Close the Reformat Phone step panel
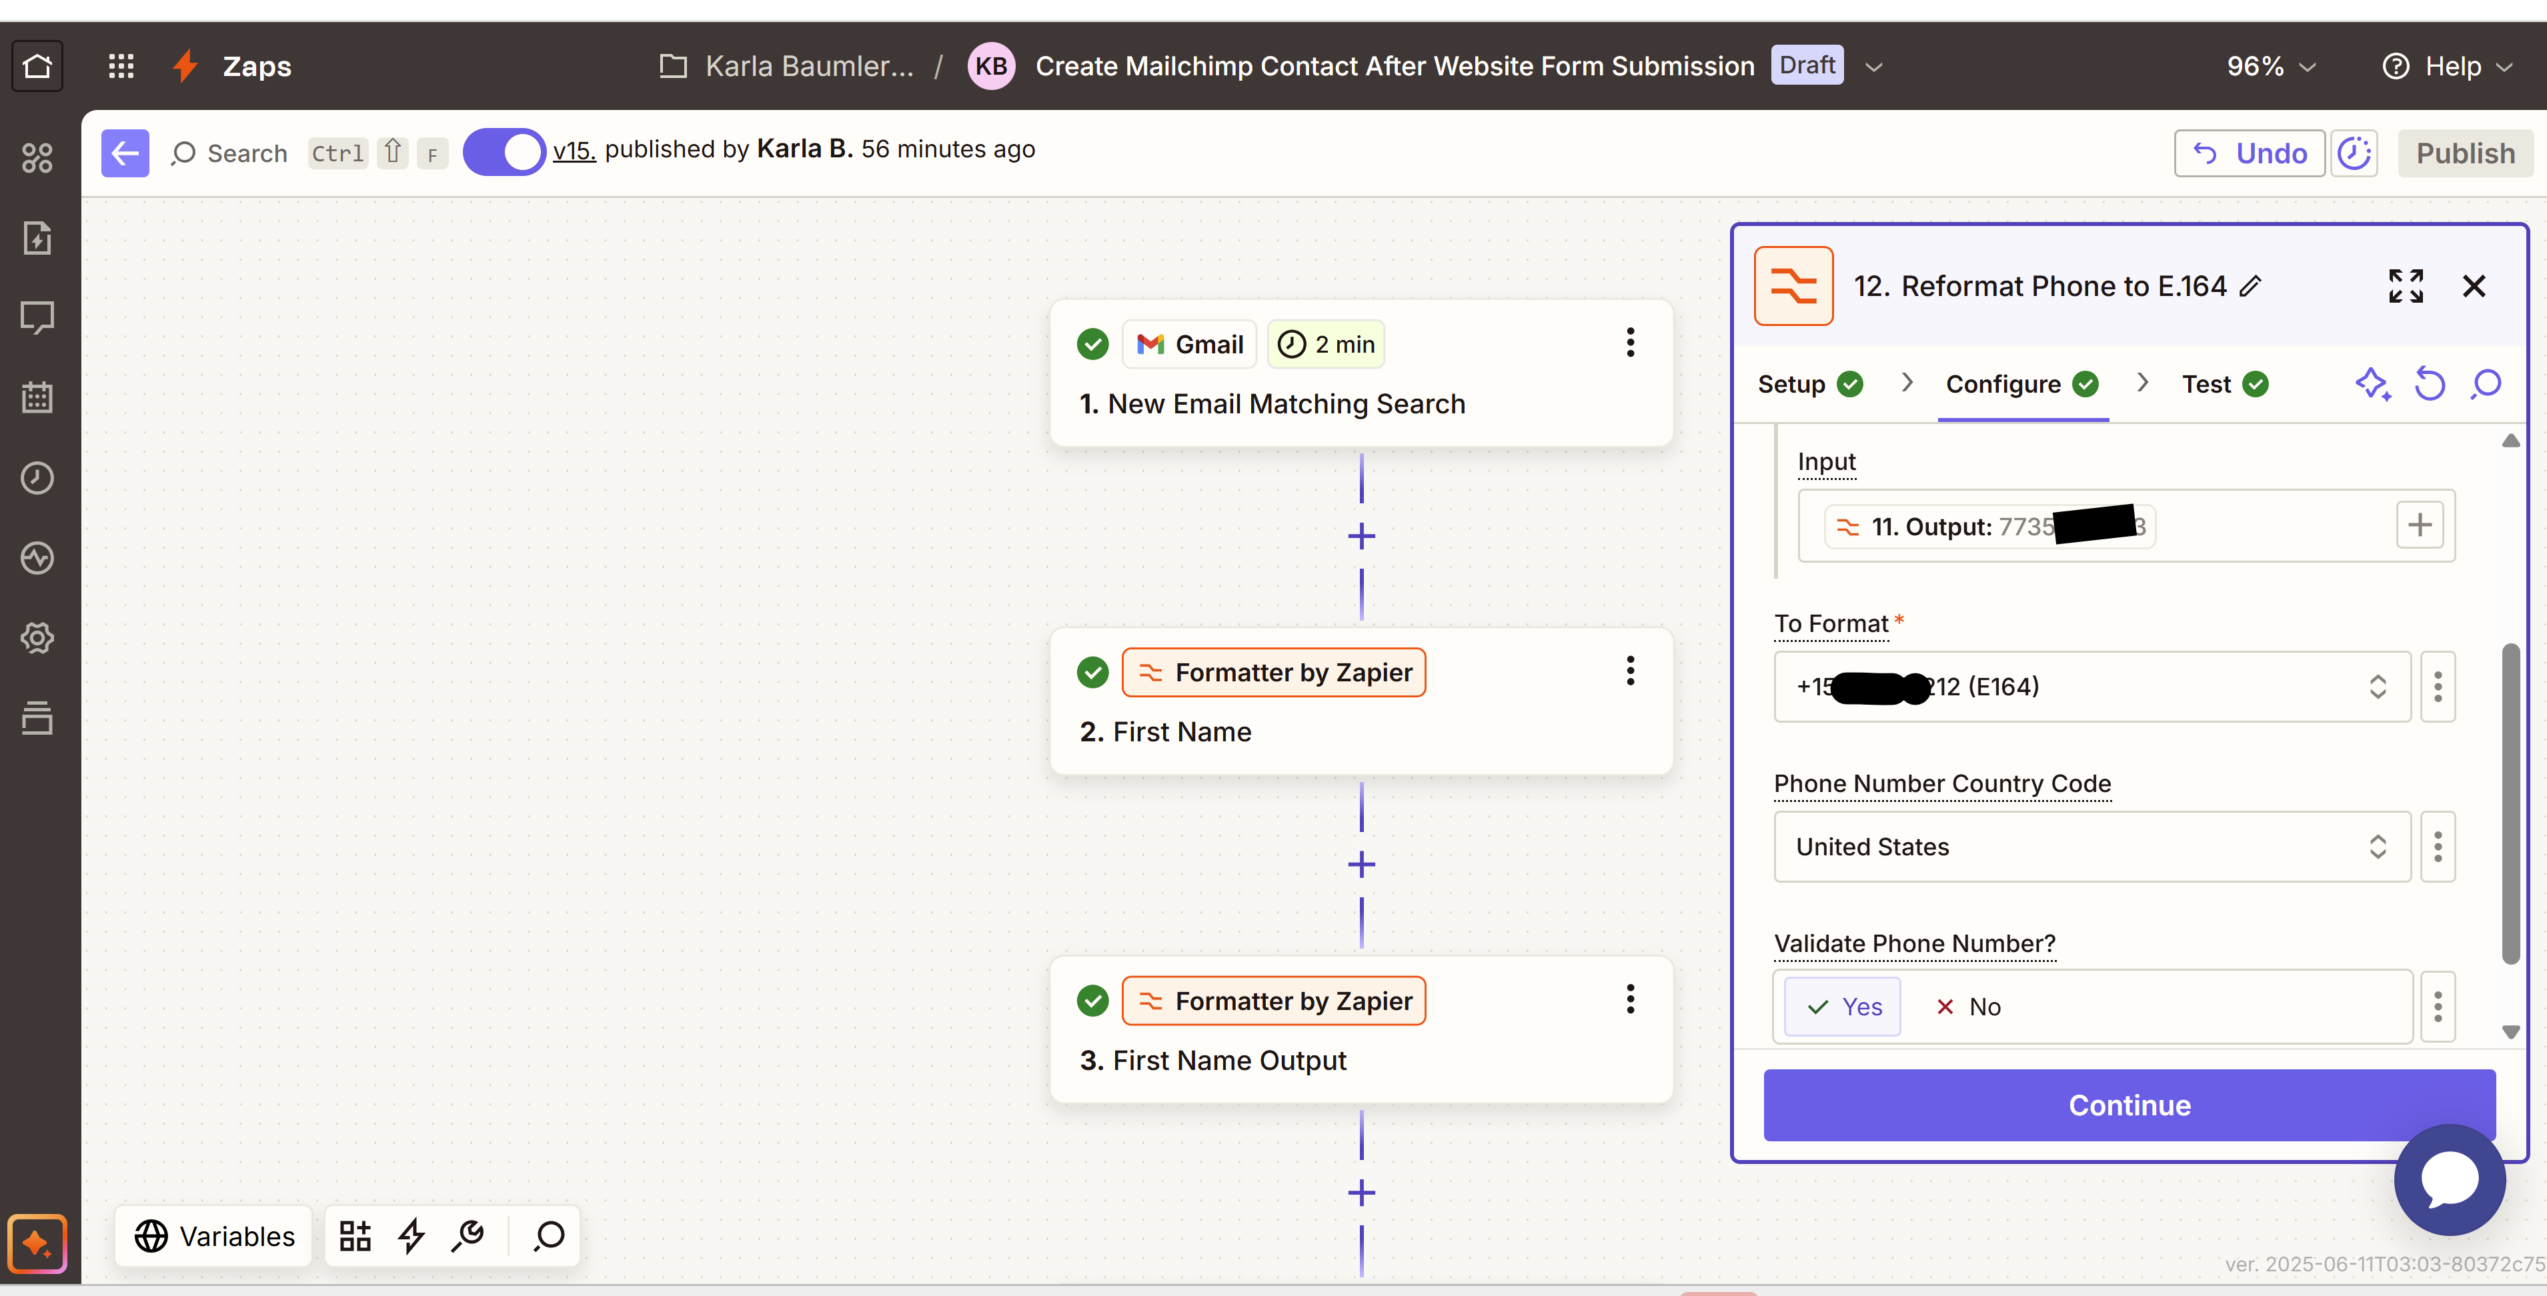Screen dimensions: 2547x1296 point(2474,287)
